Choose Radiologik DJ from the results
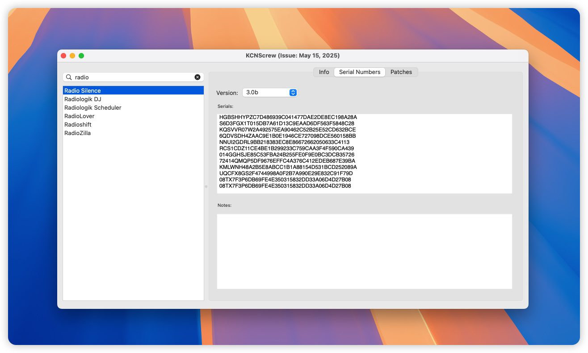This screenshot has height=353, width=588. pos(83,99)
